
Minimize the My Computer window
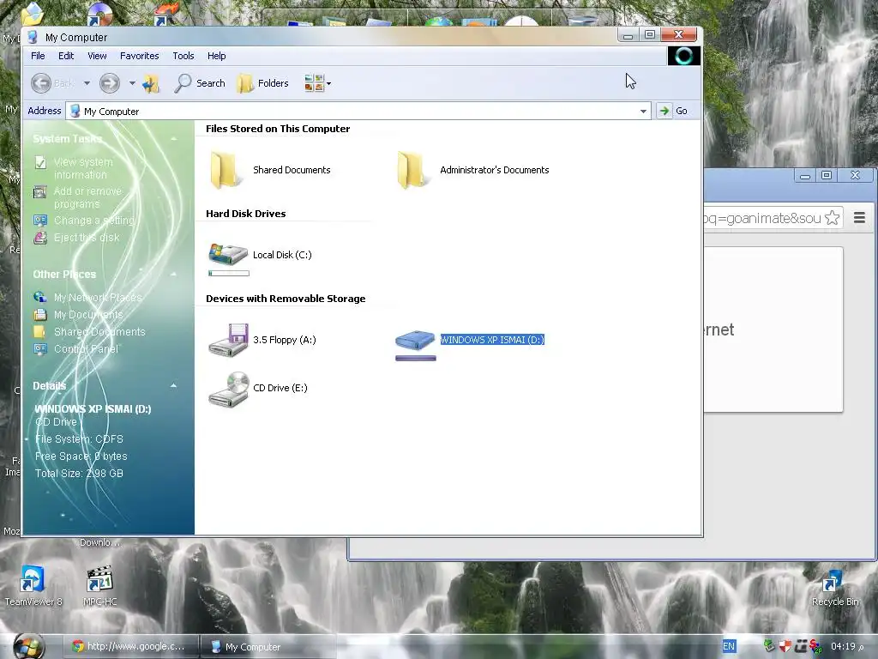click(x=628, y=35)
